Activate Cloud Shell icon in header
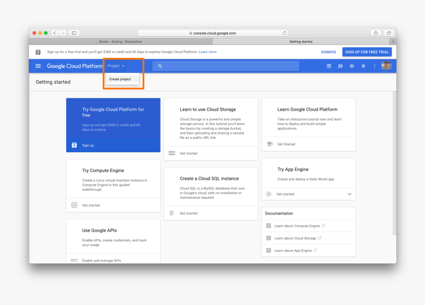The height and width of the screenshot is (305, 425). click(x=329, y=66)
